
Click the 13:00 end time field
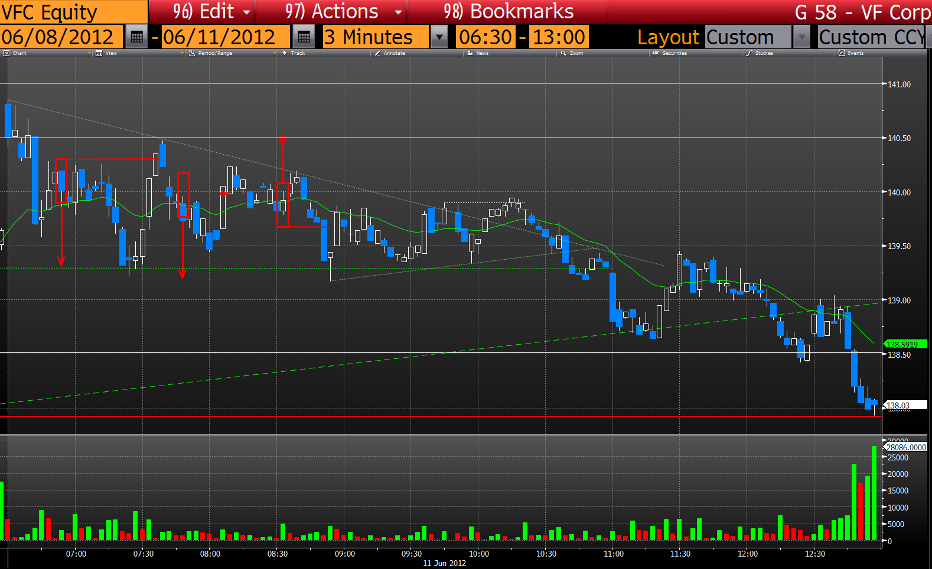pos(559,37)
